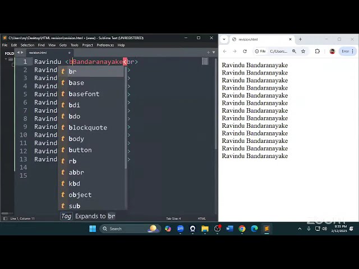This screenshot has width=359, height=269.
Task: Choose the body tag suggestion
Action: 91,138
